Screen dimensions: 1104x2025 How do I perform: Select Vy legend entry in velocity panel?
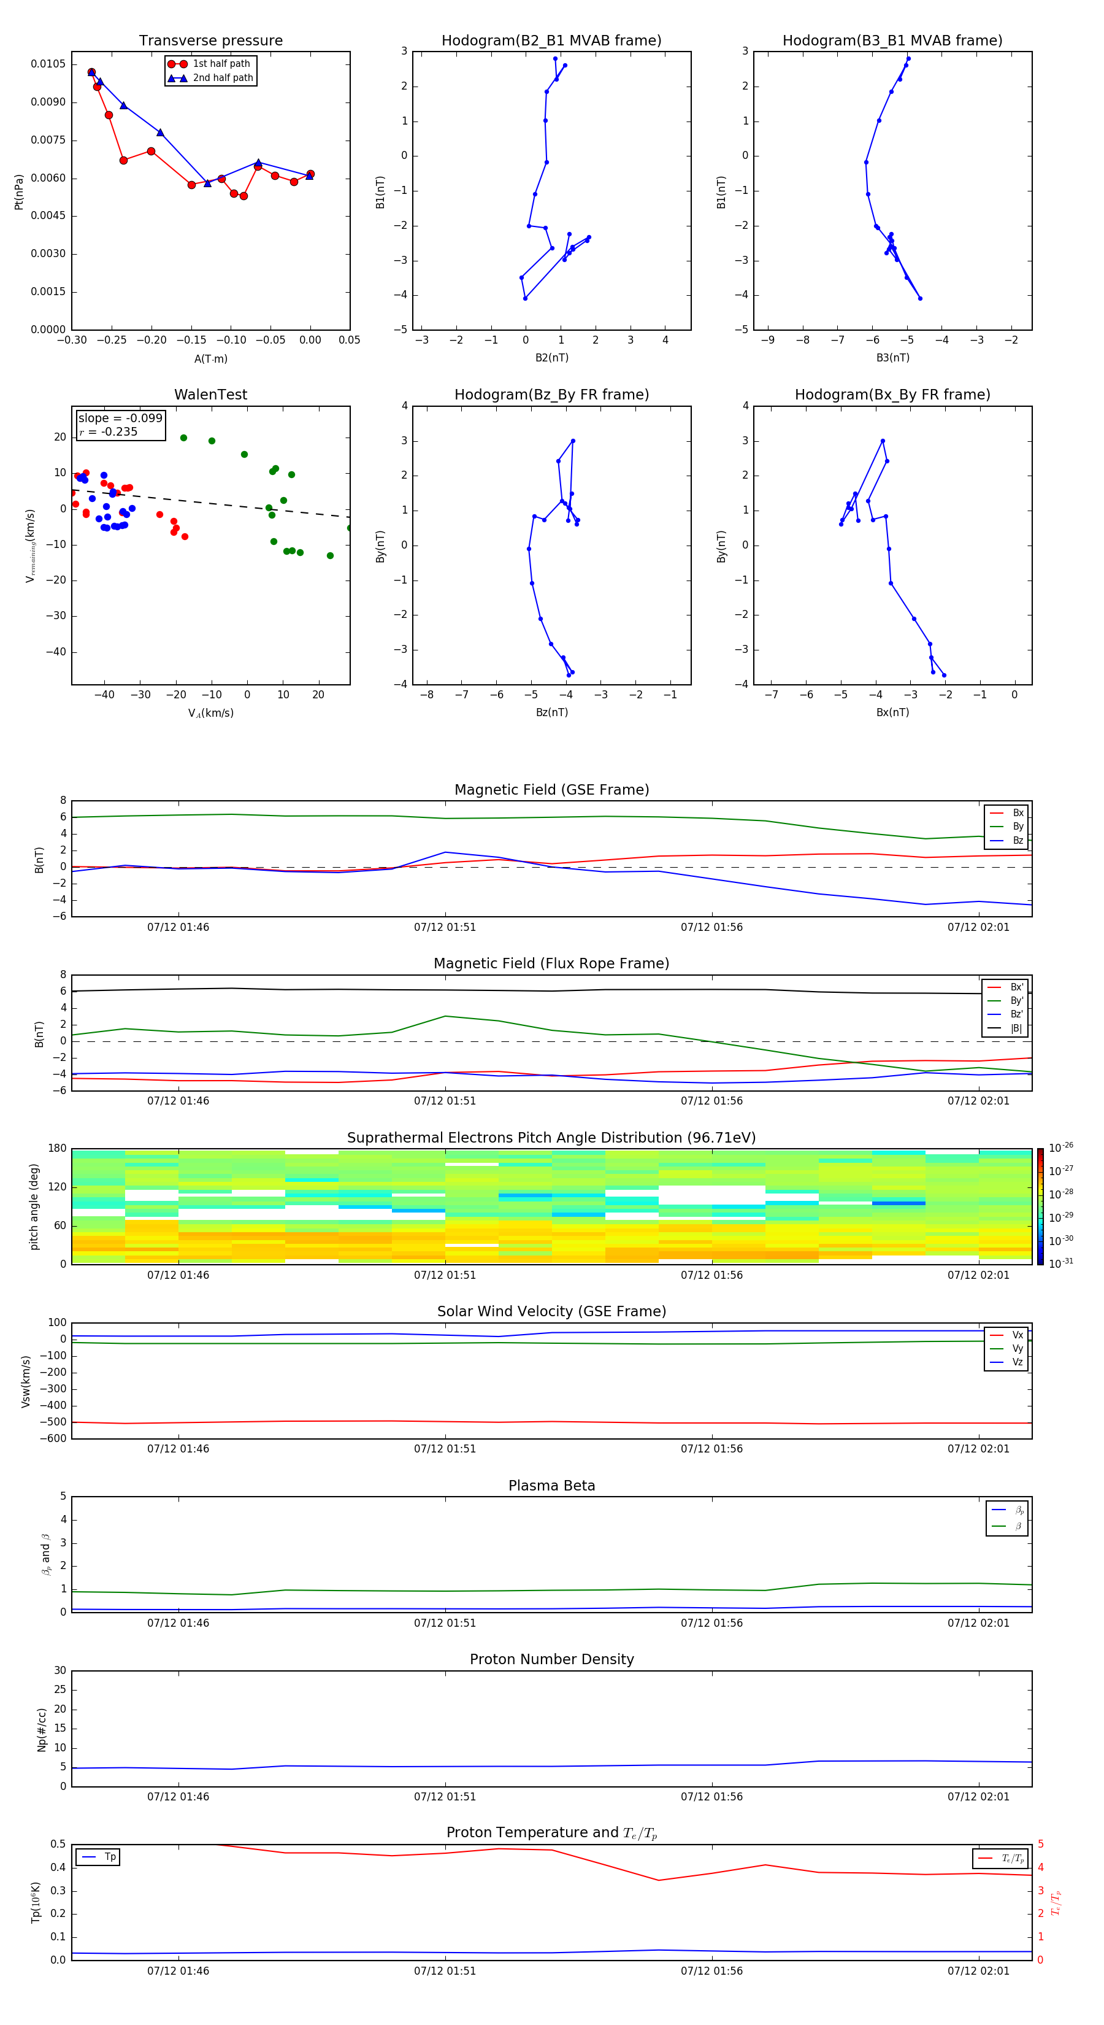click(x=1006, y=1348)
